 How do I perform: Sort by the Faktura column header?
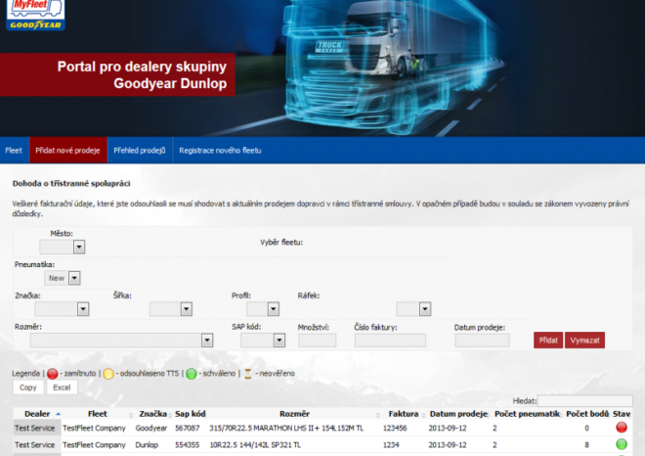coord(403,414)
